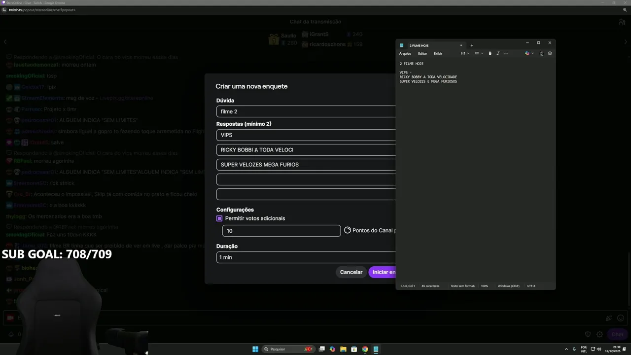Open the account avatar in Notepad
Image resolution: width=631 pixels, height=355 pixels.
point(541,53)
